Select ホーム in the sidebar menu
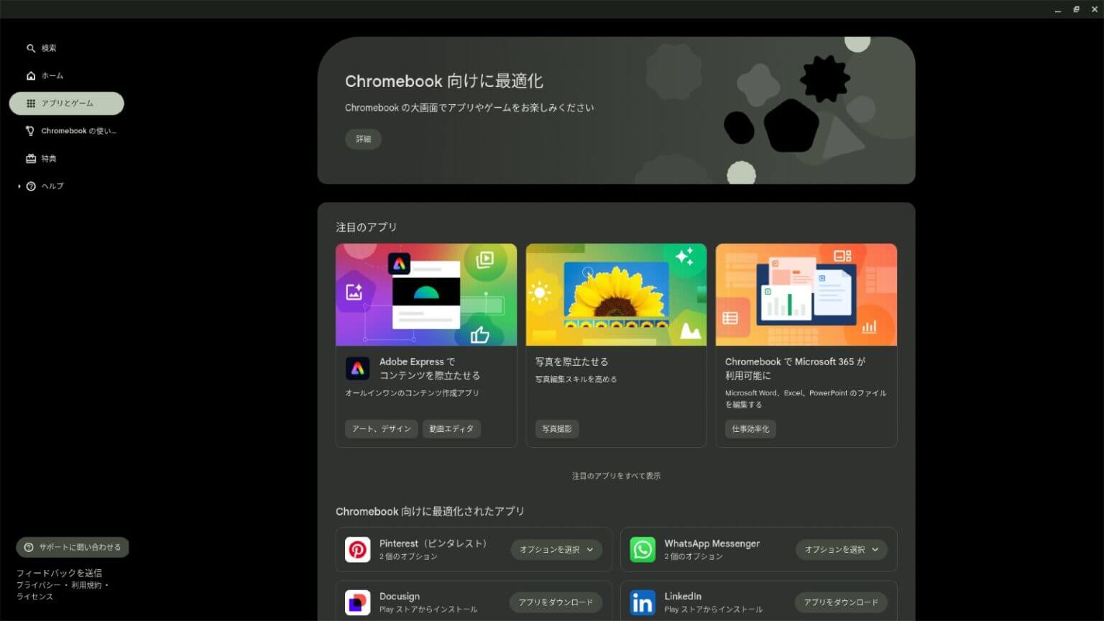 [x=52, y=75]
